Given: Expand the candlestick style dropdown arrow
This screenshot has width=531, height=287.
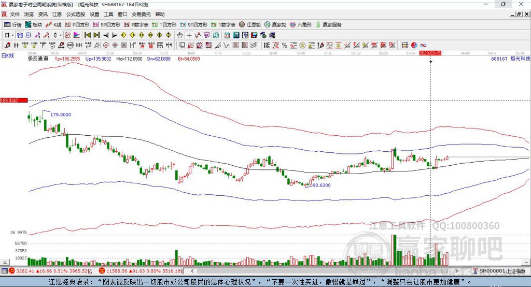Looking at the screenshot, I should 60,35.
